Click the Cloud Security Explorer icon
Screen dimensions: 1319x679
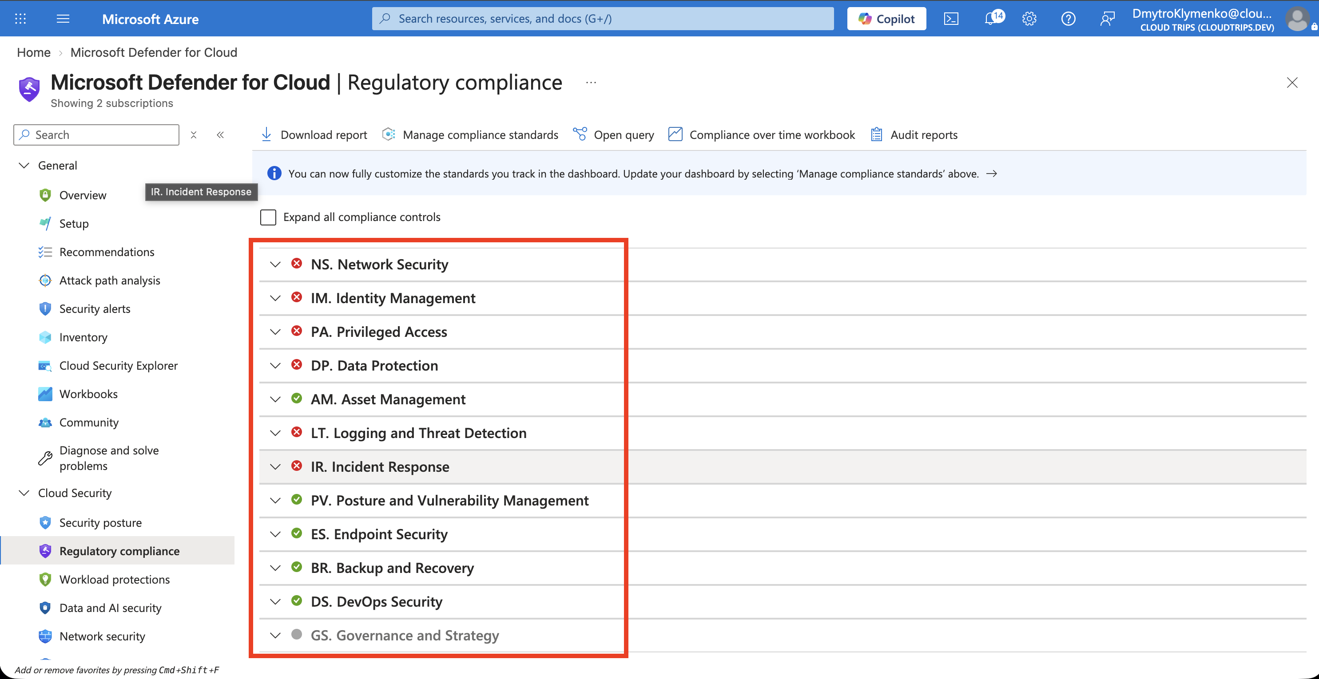coord(45,366)
